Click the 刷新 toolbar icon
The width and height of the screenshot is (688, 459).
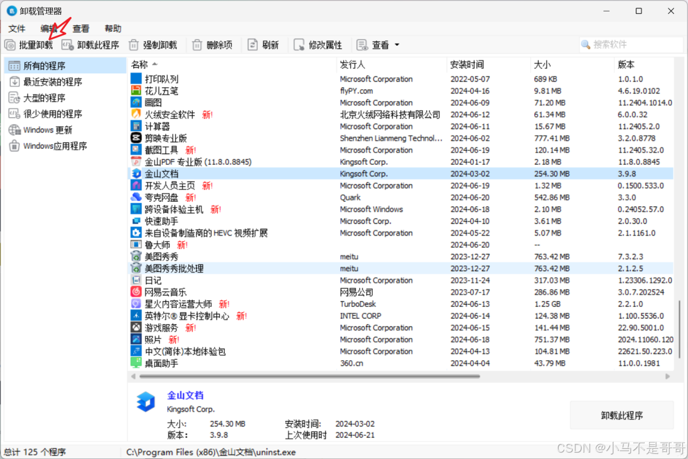point(252,45)
